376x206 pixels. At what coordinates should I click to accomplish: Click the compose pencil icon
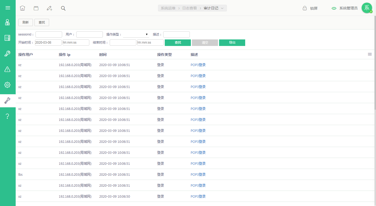(x=50, y=8)
